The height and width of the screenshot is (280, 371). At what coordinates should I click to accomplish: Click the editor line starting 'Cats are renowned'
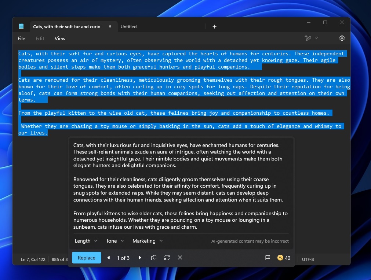point(184,80)
